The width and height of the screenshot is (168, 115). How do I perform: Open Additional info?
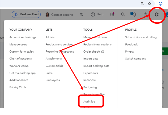(19, 80)
